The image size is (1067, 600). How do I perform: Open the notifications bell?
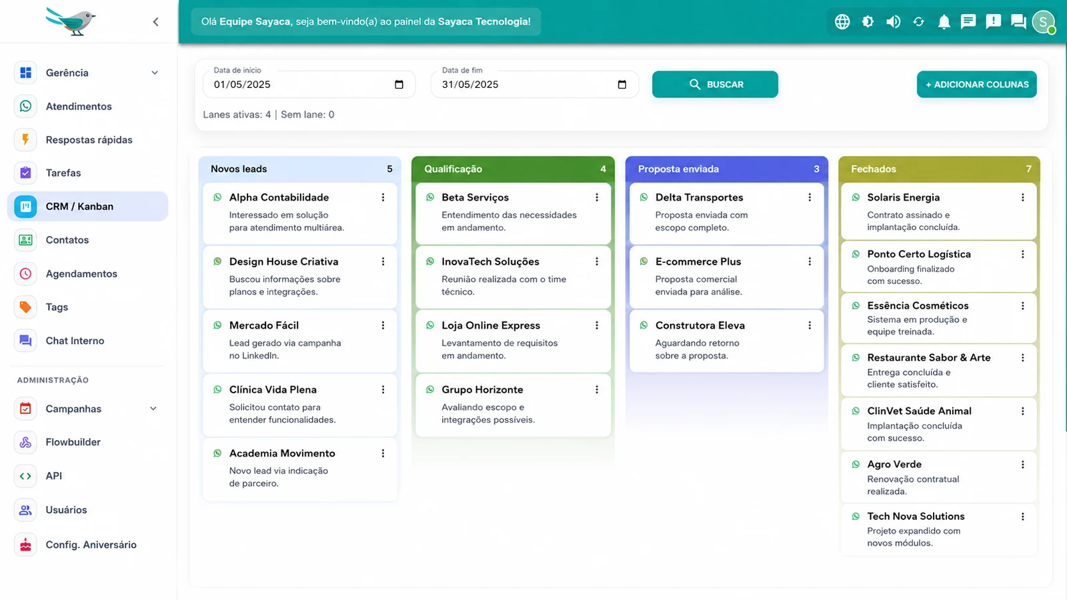click(944, 21)
